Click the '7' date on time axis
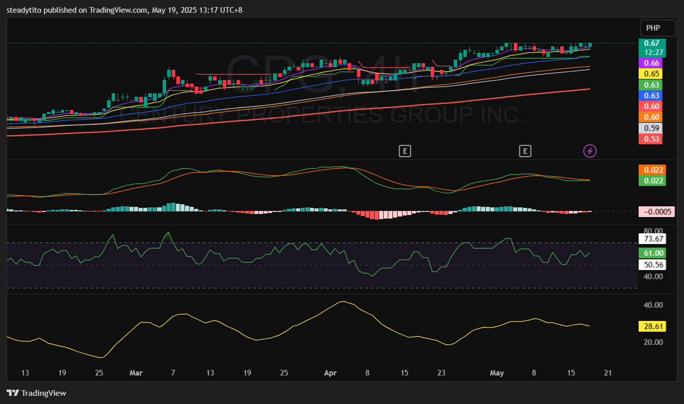Image resolution: width=684 pixels, height=404 pixels. 173,373
